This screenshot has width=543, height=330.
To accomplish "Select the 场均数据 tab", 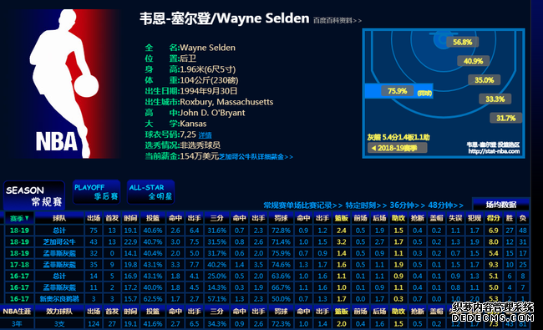I will (500, 205).
